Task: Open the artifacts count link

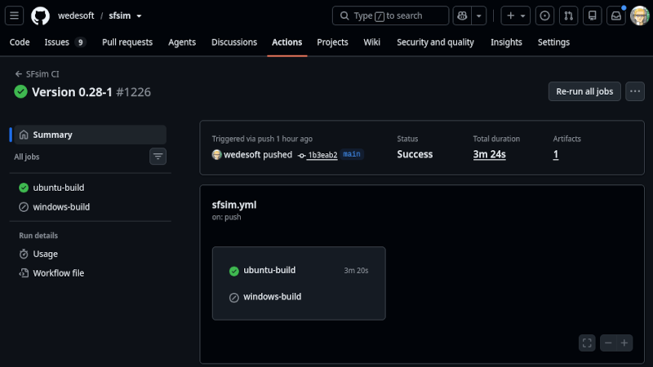Action: tap(556, 154)
